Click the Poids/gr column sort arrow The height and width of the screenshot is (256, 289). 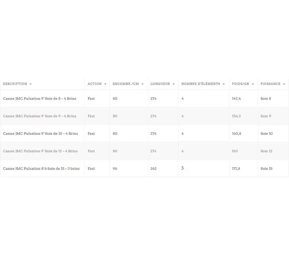[x=253, y=84]
